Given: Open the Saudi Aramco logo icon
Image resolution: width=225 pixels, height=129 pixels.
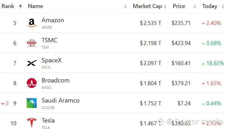Looking at the screenshot, I should pos(32,103).
